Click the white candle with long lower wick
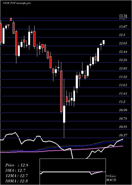Viewport: 132px width, 185px height. tap(64, 114)
